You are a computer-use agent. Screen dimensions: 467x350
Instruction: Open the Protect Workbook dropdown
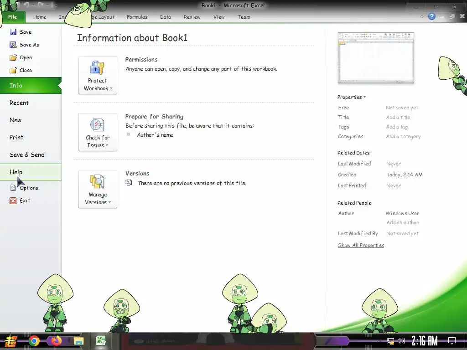[98, 75]
